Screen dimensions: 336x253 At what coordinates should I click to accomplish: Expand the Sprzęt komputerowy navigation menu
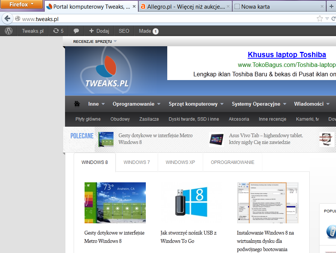196,104
